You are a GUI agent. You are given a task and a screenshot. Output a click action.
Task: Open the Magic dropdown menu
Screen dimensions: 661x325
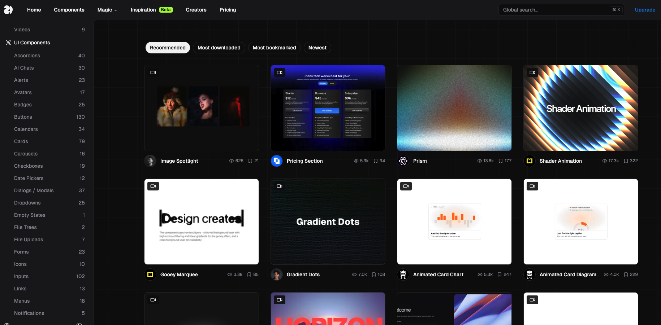coord(107,10)
